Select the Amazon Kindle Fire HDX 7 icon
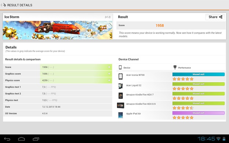The height and width of the screenshot is (143, 229). point(121,96)
